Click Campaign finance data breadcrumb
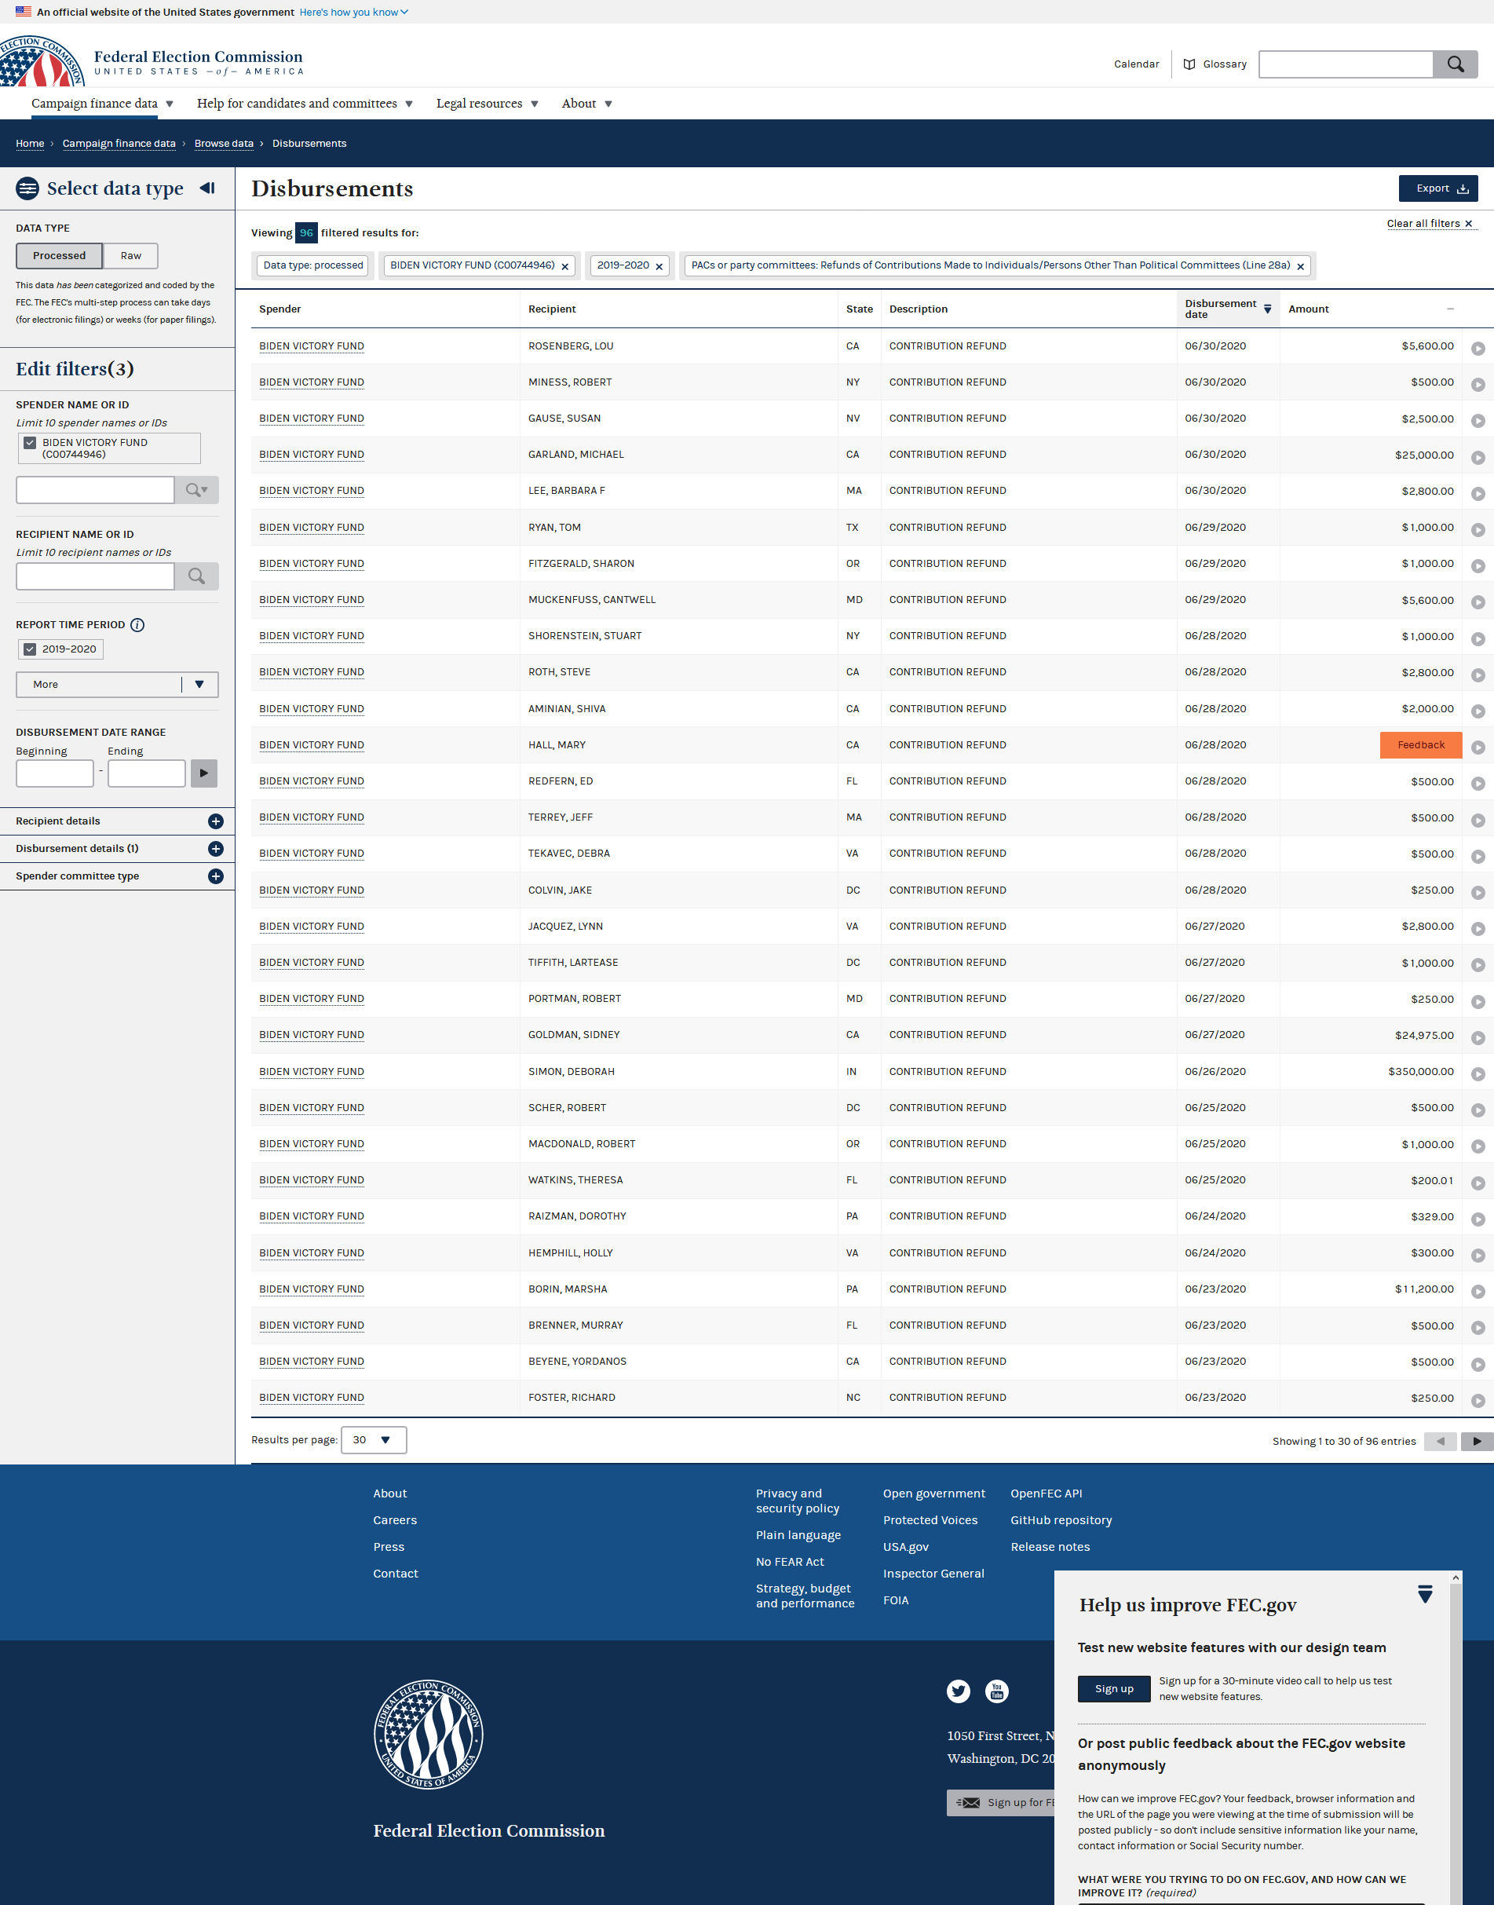The height and width of the screenshot is (1905, 1494). point(119,144)
